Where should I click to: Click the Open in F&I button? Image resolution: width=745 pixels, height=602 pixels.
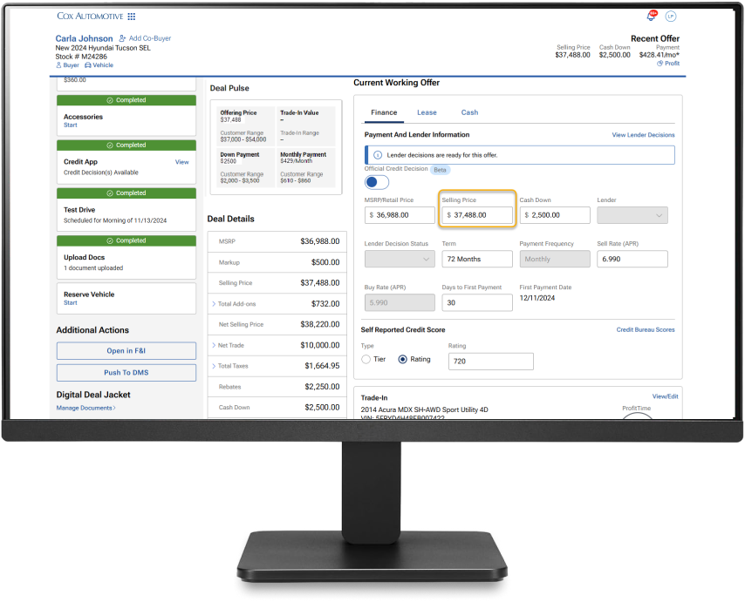126,351
